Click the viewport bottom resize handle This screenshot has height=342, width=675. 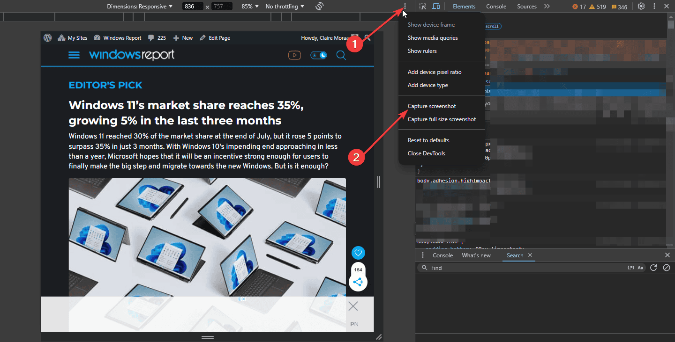click(x=208, y=337)
